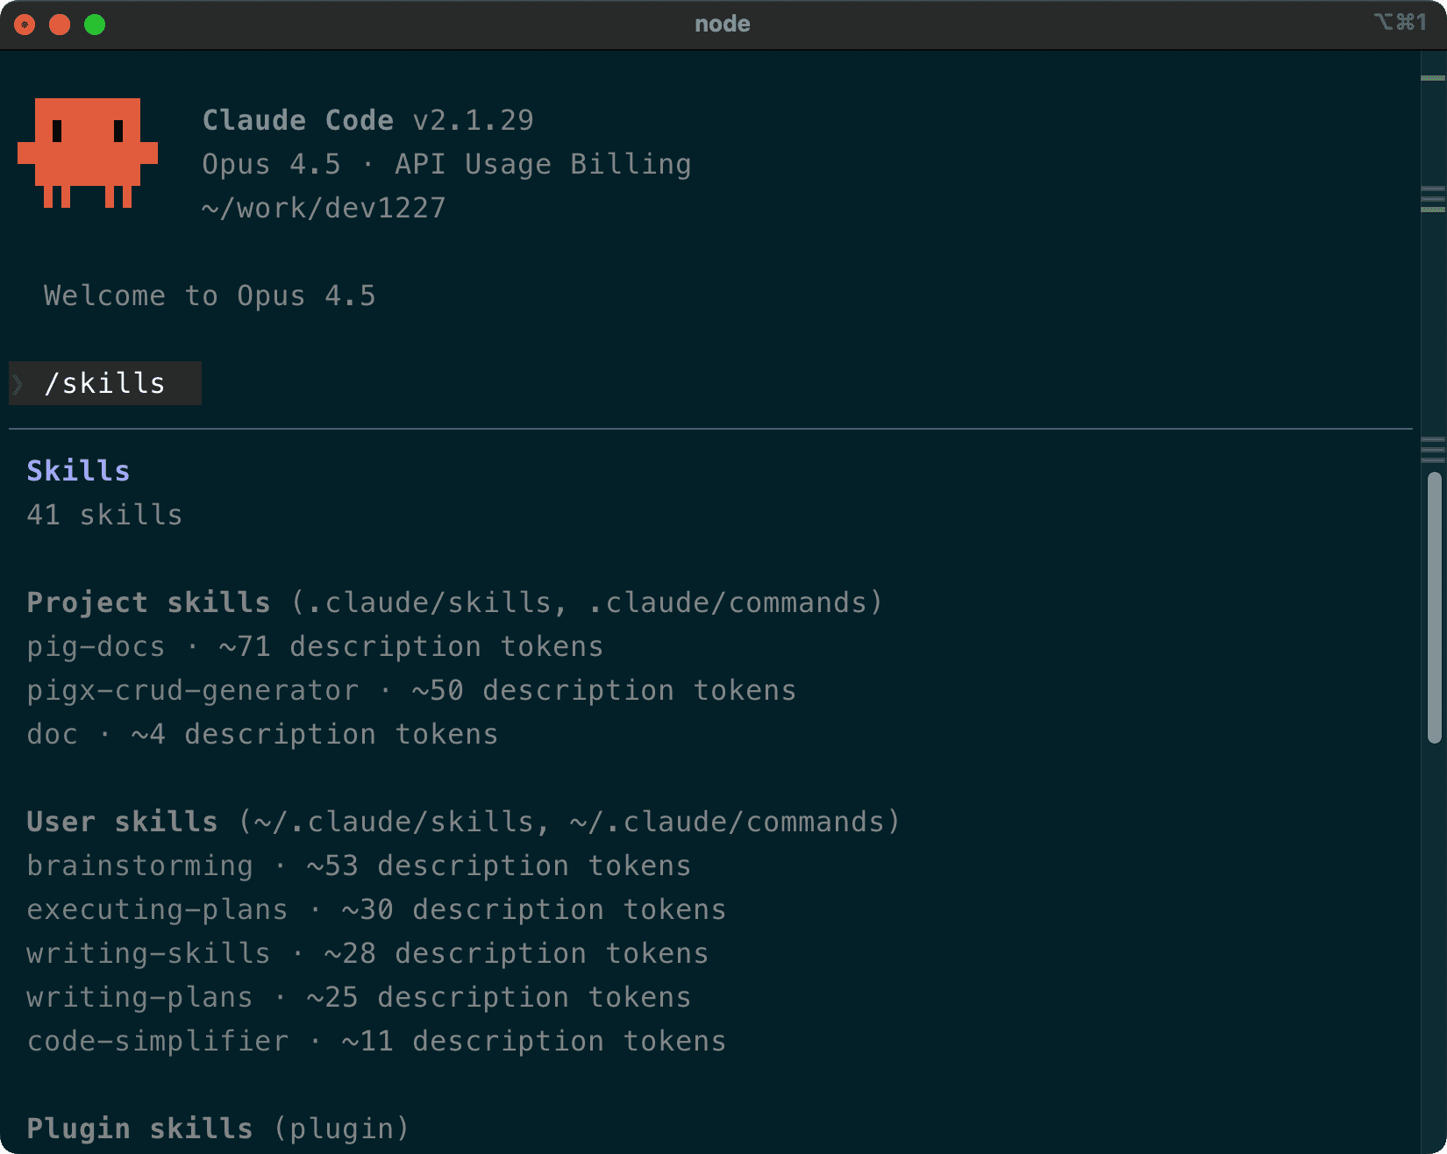Click the /skills command input field

[105, 383]
